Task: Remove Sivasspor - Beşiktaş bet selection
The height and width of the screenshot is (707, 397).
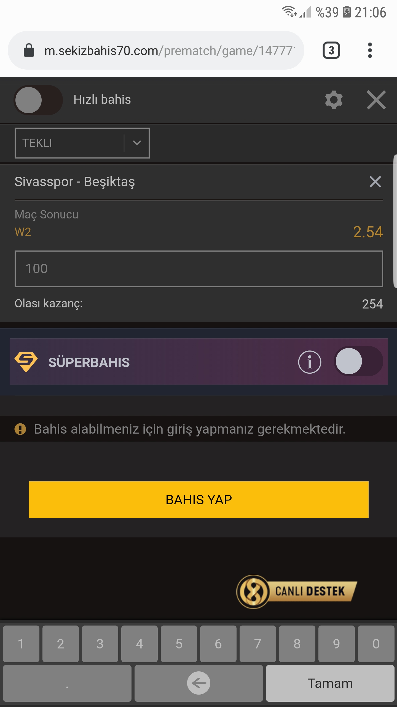Action: click(x=375, y=182)
